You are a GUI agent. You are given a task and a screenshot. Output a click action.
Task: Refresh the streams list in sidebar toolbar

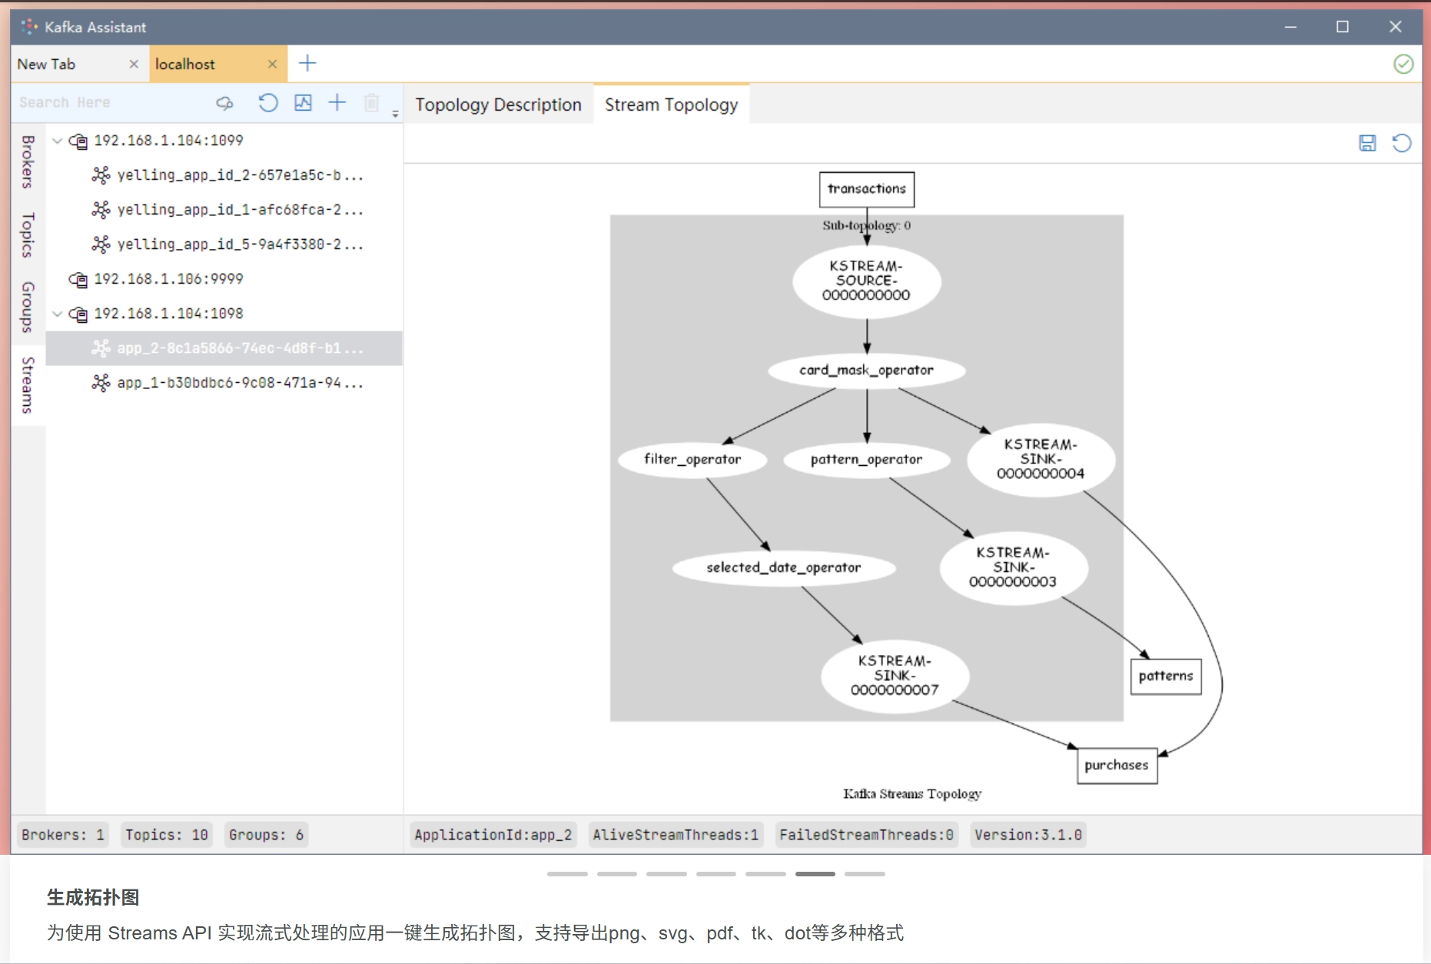267,103
